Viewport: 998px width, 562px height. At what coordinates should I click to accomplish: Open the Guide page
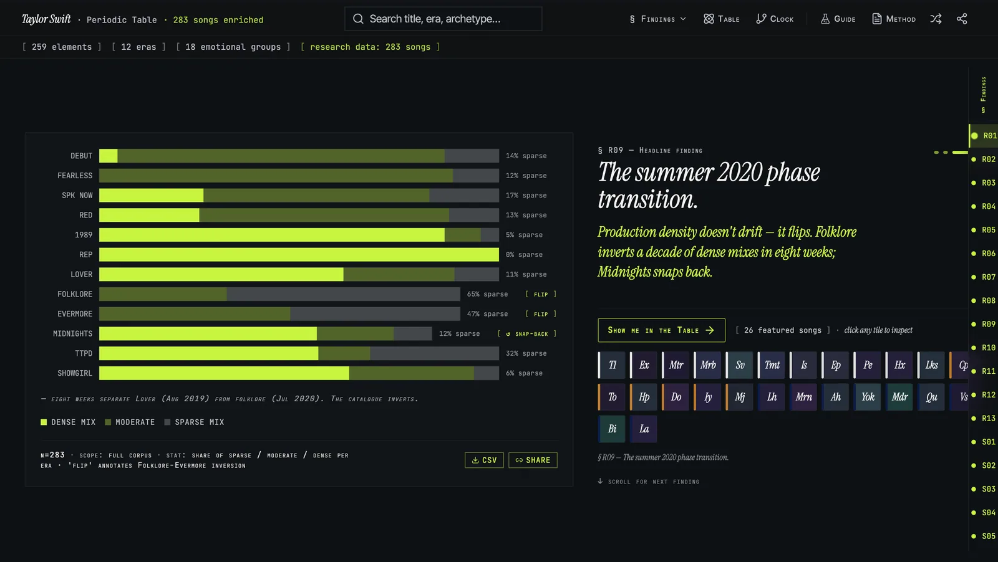[x=838, y=19]
